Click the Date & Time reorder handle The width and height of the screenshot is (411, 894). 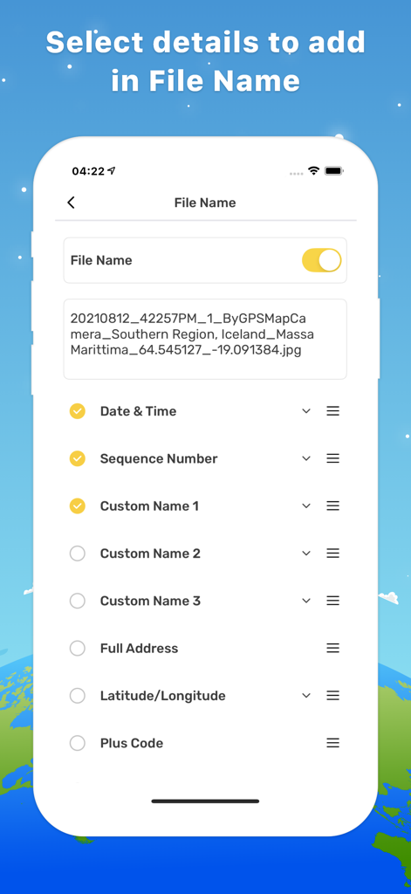(x=333, y=411)
